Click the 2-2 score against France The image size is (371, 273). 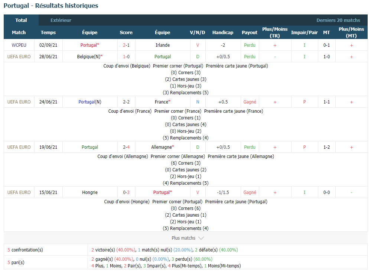point(126,102)
